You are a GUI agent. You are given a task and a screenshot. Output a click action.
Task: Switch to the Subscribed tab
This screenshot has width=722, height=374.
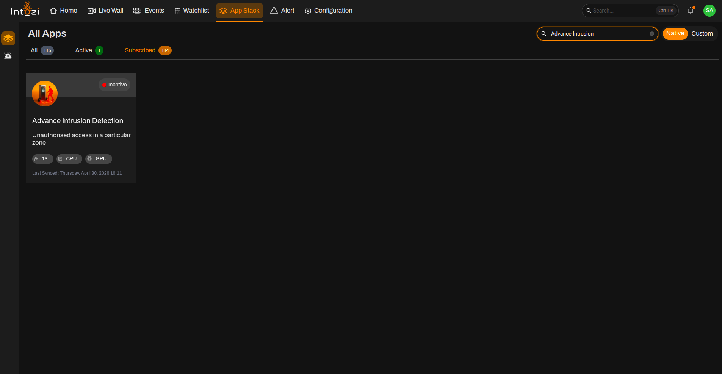click(148, 50)
